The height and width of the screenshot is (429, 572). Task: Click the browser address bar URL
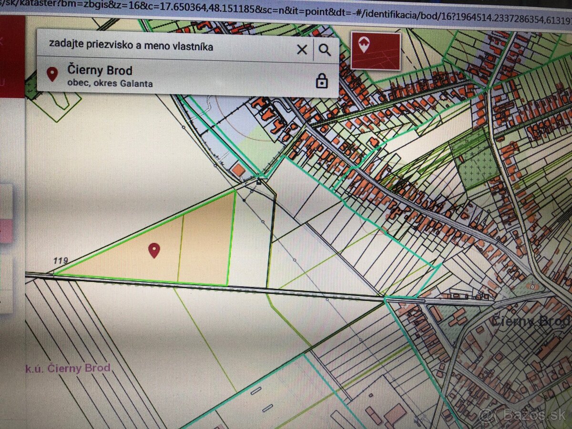(x=286, y=6)
